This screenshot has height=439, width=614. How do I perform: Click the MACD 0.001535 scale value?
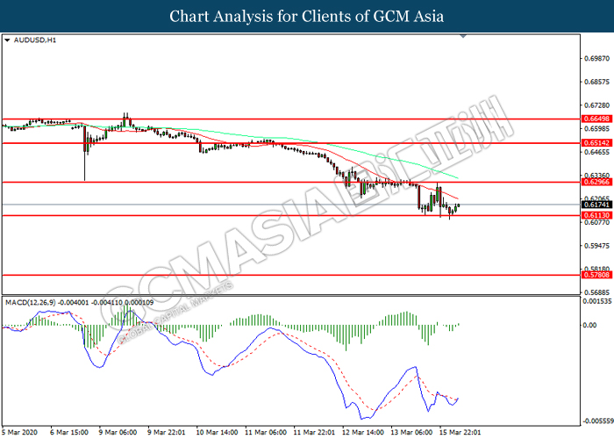click(x=596, y=301)
